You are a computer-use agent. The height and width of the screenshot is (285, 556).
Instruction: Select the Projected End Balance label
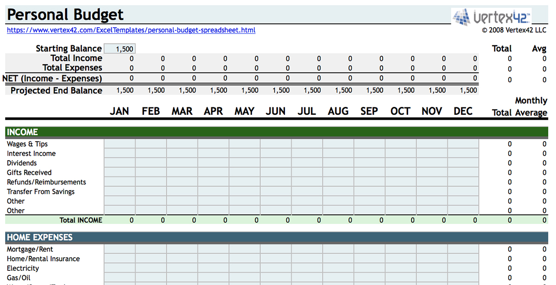coord(57,91)
